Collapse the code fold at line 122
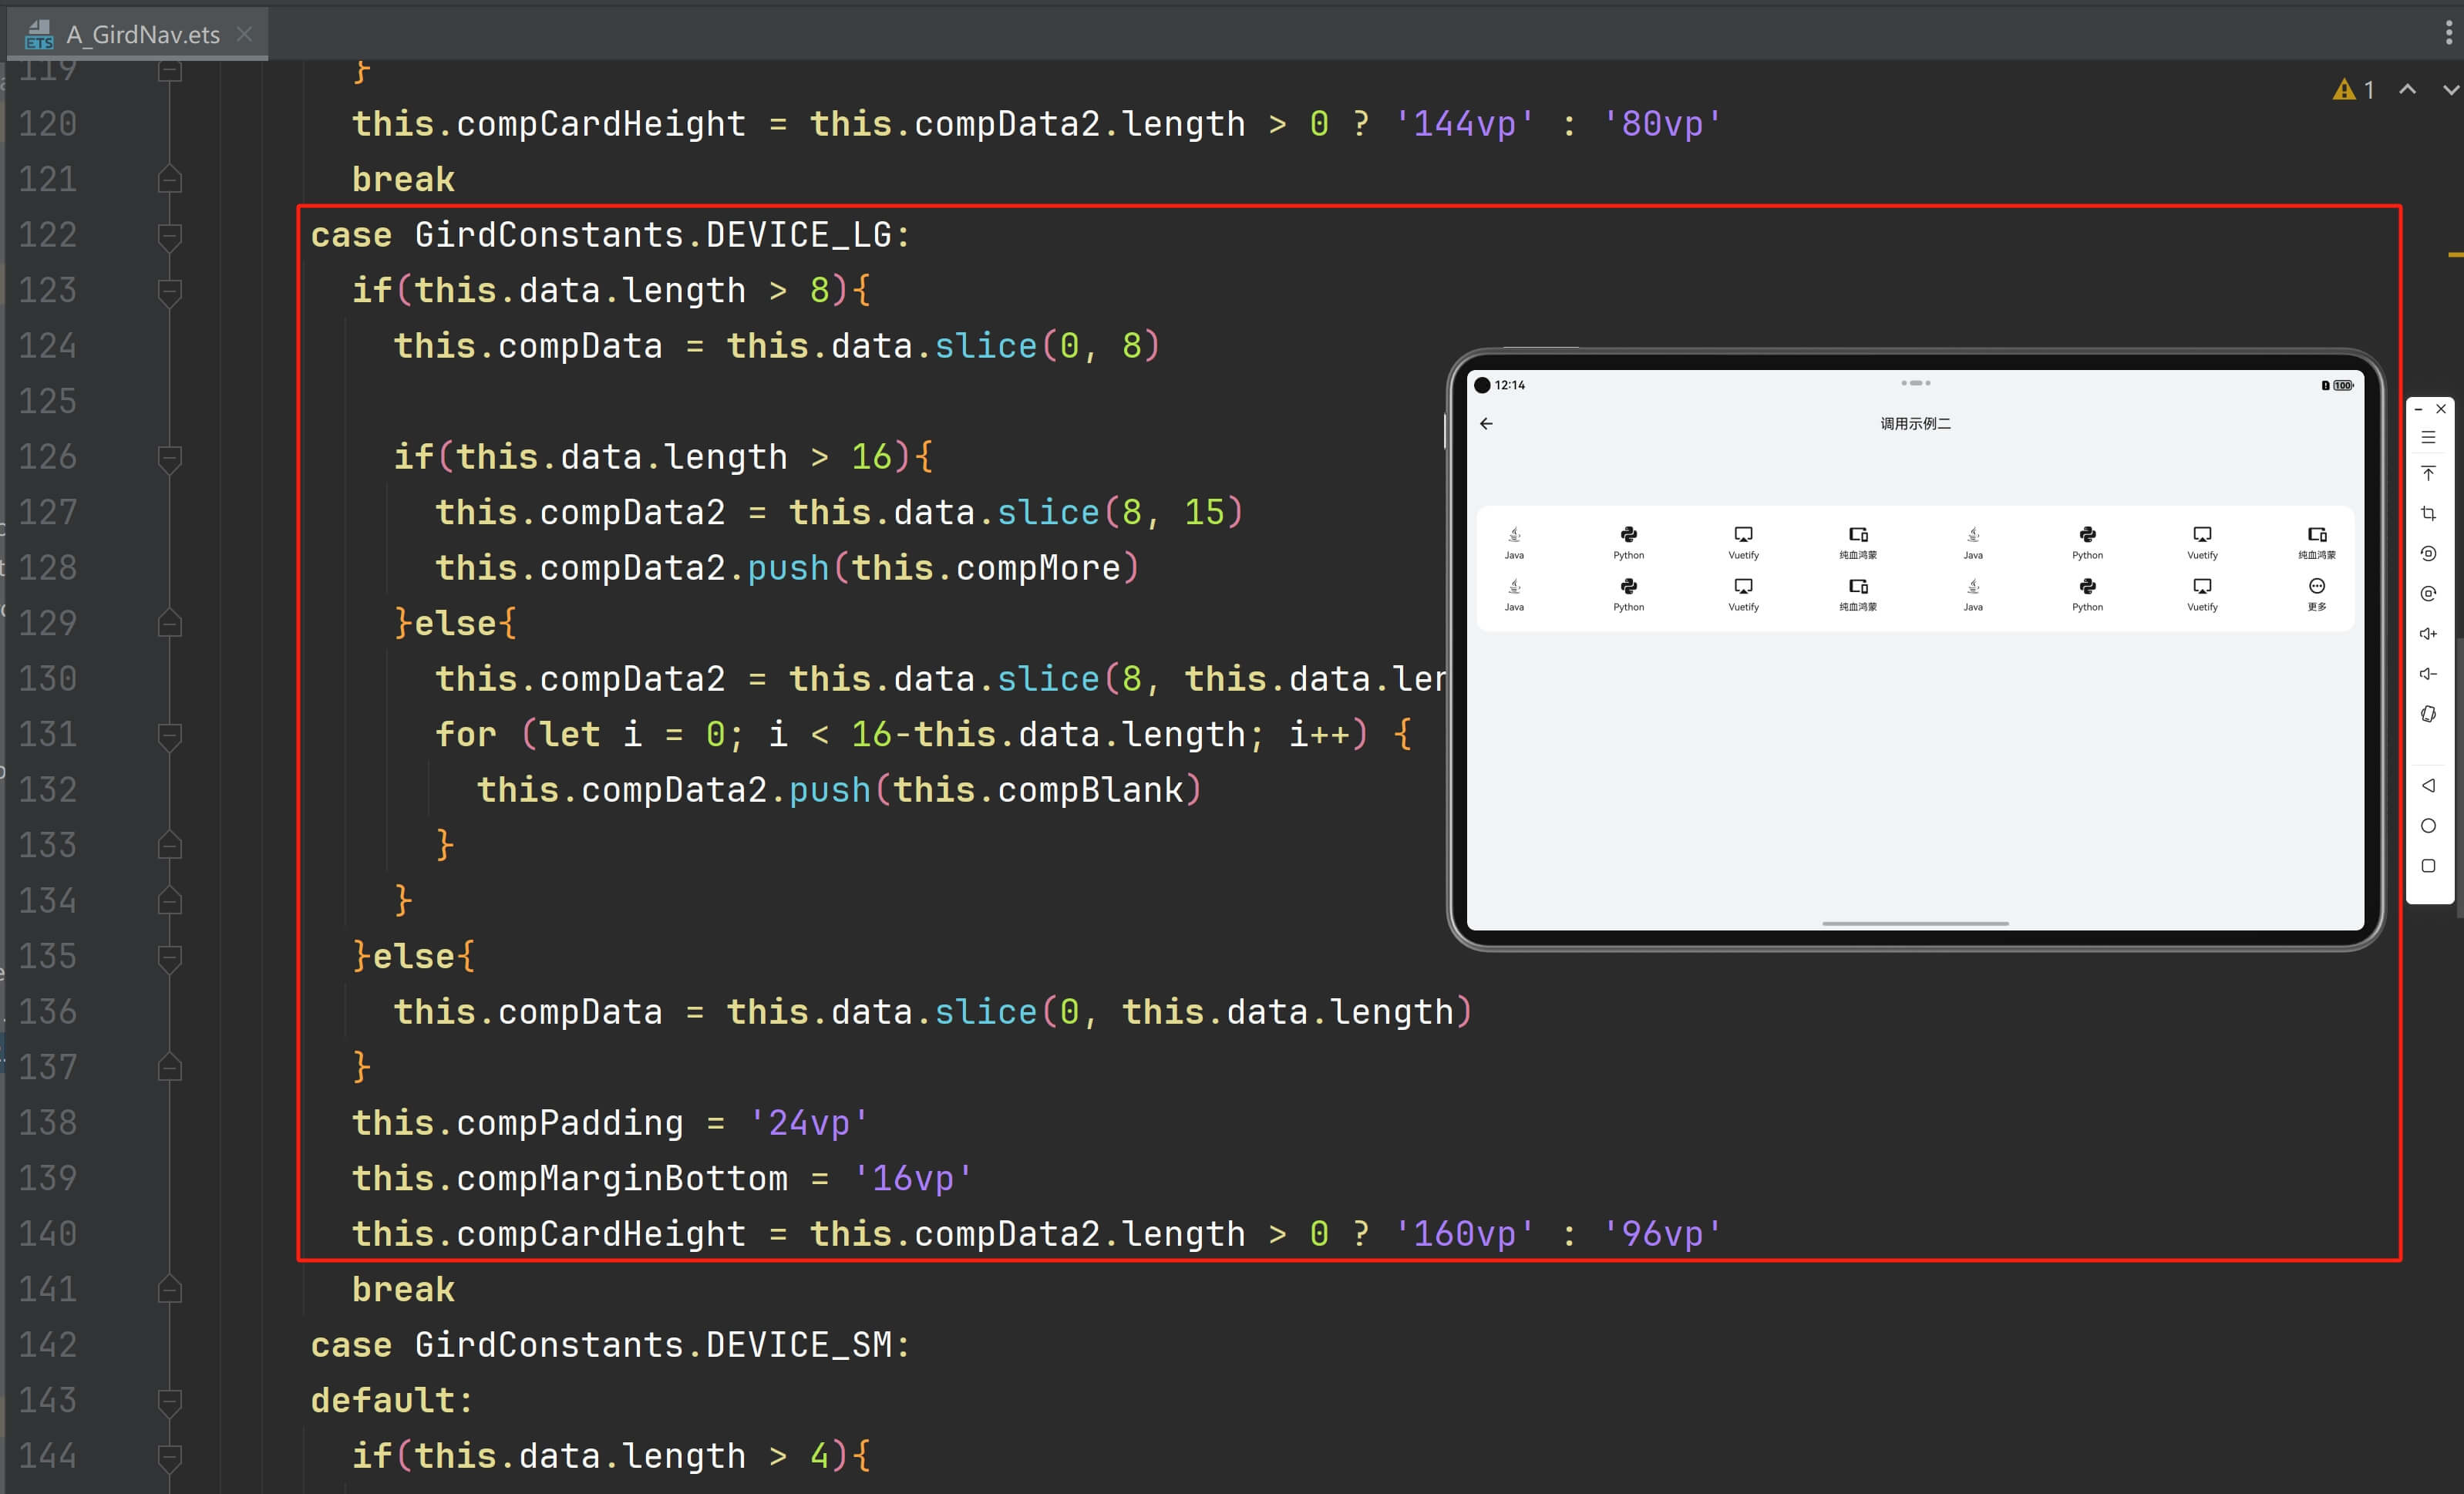 click(x=170, y=236)
